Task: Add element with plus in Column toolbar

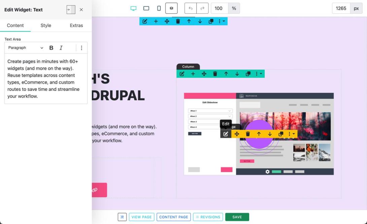Action: 193,74
